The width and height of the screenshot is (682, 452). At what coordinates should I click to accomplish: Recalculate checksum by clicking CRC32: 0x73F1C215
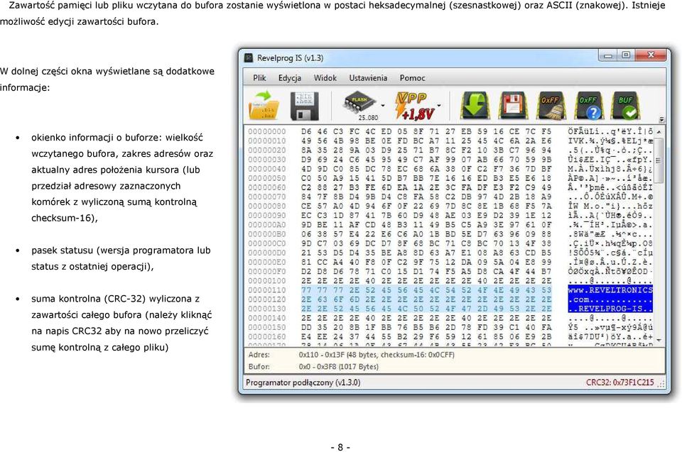[619, 382]
